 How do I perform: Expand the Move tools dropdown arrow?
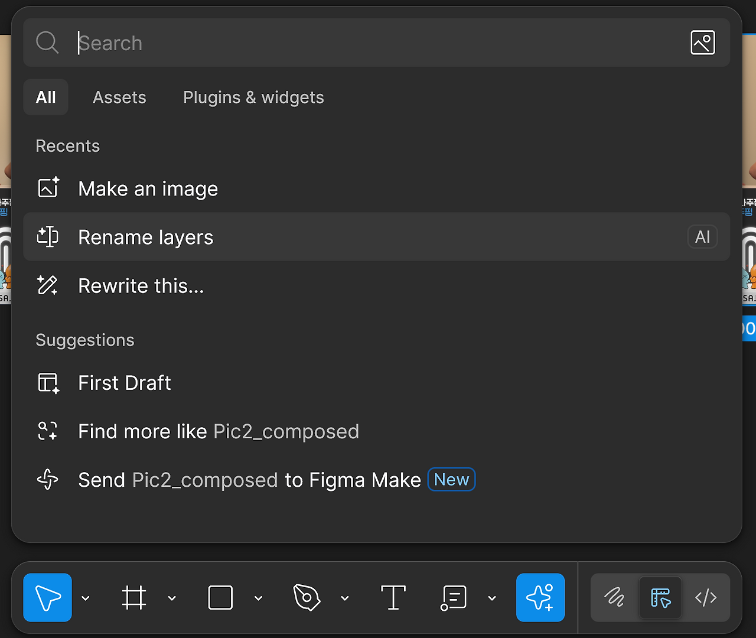point(86,598)
